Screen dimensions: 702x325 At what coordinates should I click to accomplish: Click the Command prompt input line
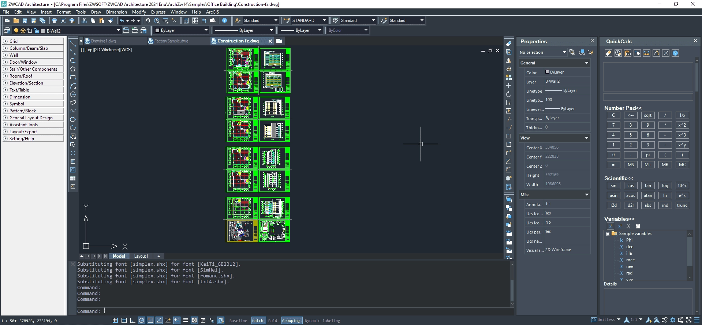pos(293,311)
